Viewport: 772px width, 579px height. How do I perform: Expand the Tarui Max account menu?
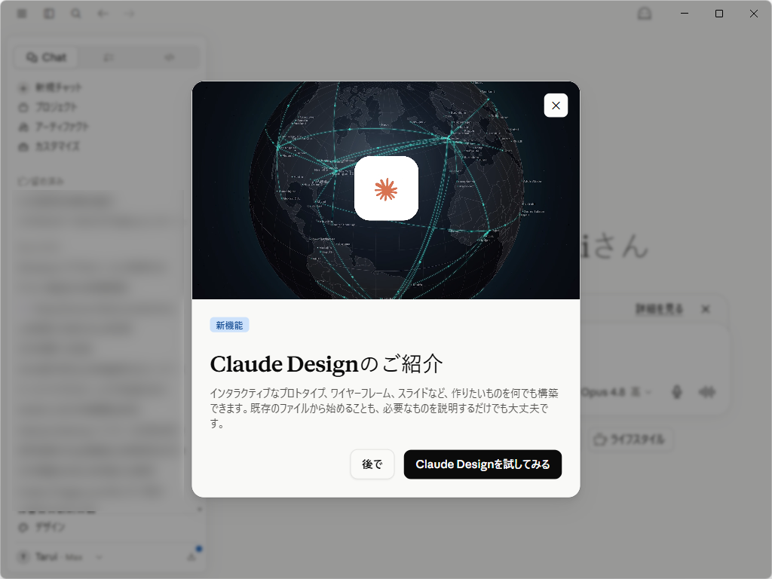click(60, 557)
